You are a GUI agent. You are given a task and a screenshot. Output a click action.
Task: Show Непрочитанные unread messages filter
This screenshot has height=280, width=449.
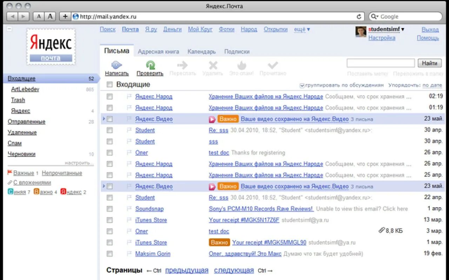click(x=62, y=173)
